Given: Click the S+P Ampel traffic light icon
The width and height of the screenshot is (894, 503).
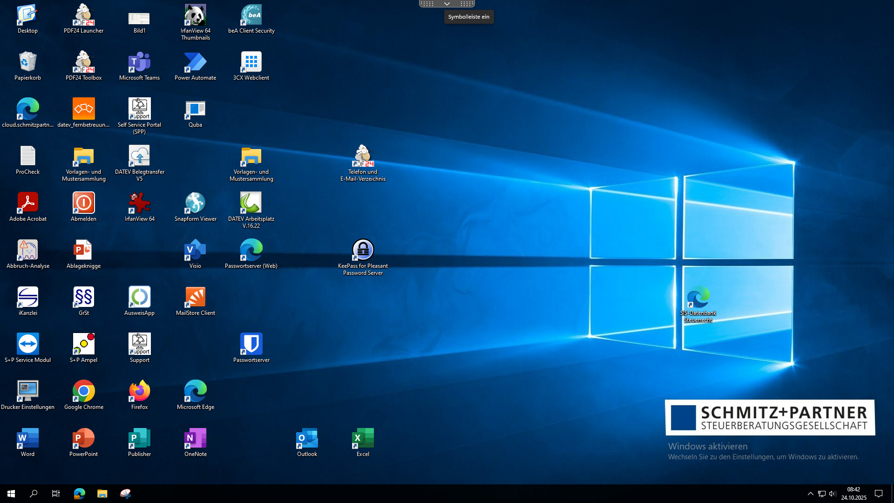Looking at the screenshot, I should pyautogui.click(x=84, y=344).
